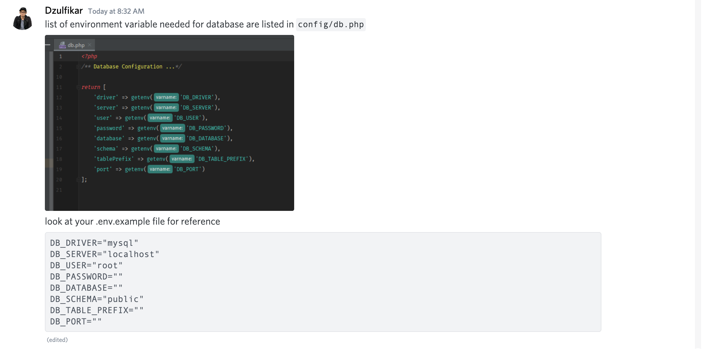Click line number 1 in editor gutter
The width and height of the screenshot is (703, 350).
pos(61,56)
